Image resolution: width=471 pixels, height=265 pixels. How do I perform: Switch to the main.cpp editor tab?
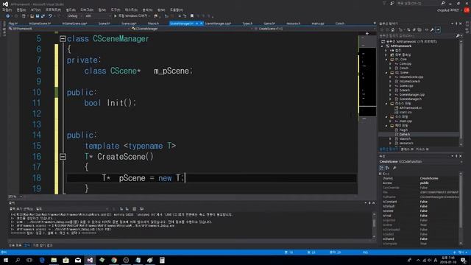[x=317, y=23]
